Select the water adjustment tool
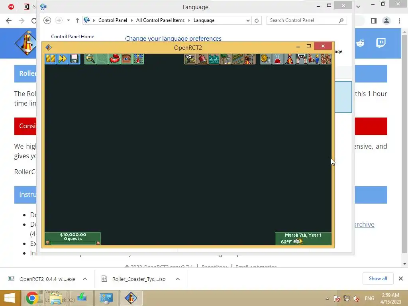 coord(214,59)
